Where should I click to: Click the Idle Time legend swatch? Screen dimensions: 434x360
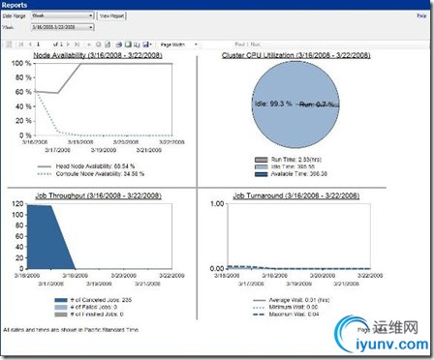tap(262, 166)
